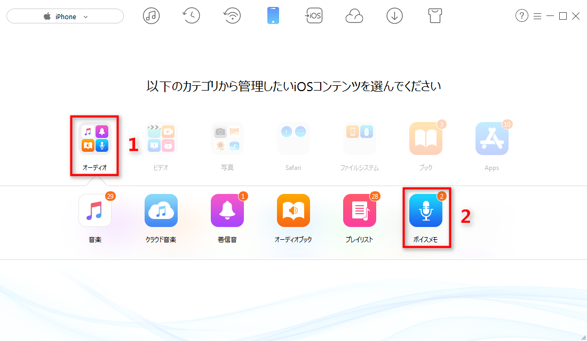Open the iPhone device selector dropdown
This screenshot has height=341, width=587.
pyautogui.click(x=65, y=17)
